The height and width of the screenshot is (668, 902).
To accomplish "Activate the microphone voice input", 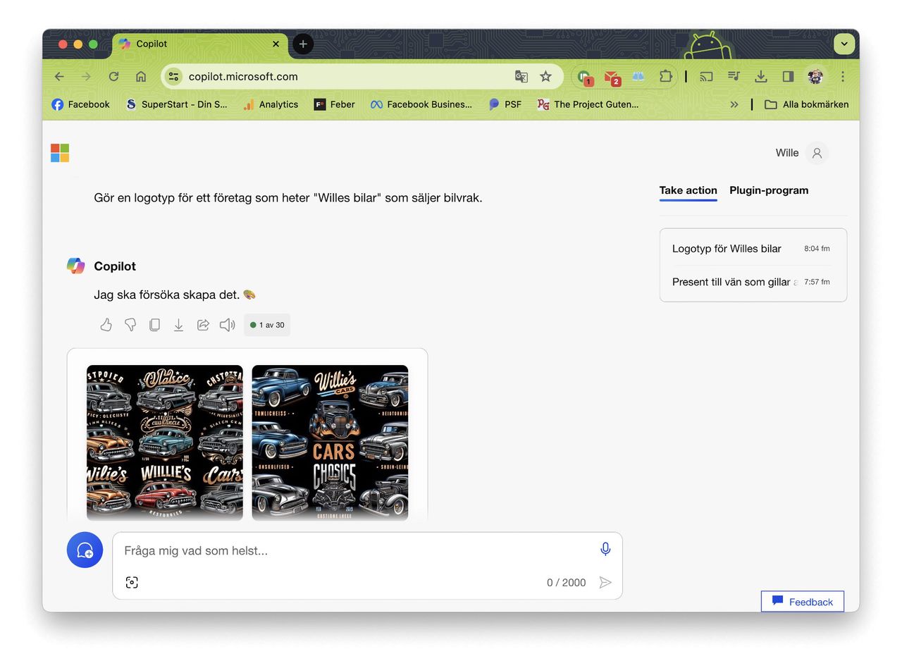I will tap(605, 550).
